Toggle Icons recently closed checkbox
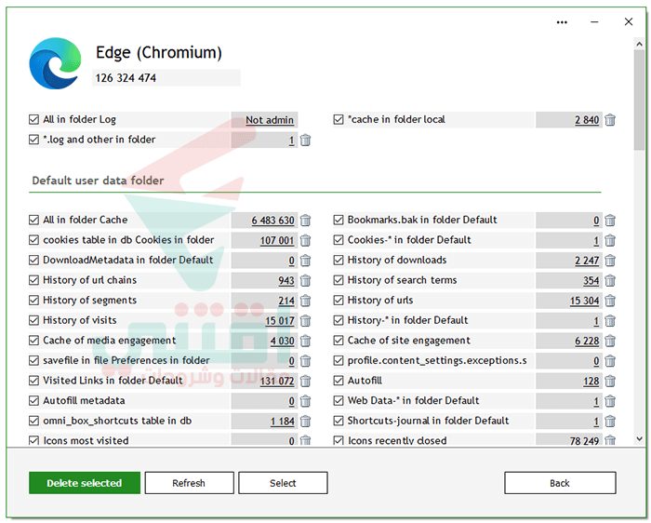The height and width of the screenshot is (523, 651). pos(339,440)
